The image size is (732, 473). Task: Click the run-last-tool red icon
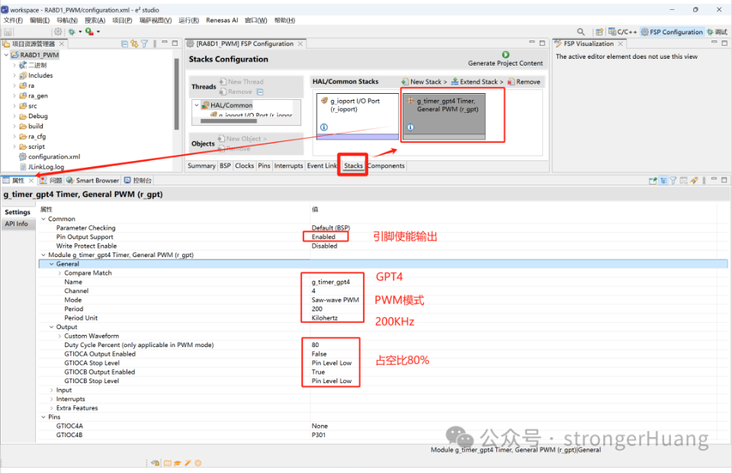point(88,32)
